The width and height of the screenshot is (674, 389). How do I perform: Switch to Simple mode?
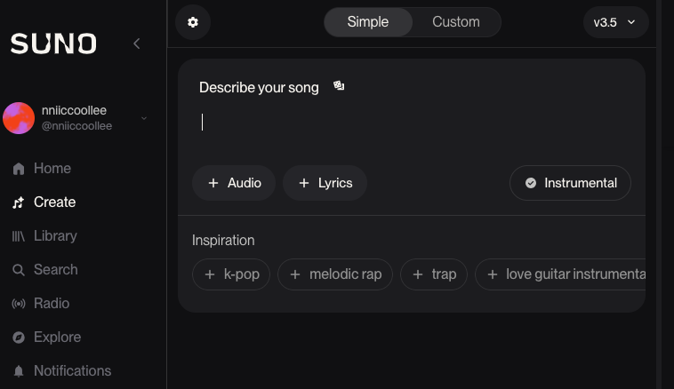pyautogui.click(x=368, y=22)
